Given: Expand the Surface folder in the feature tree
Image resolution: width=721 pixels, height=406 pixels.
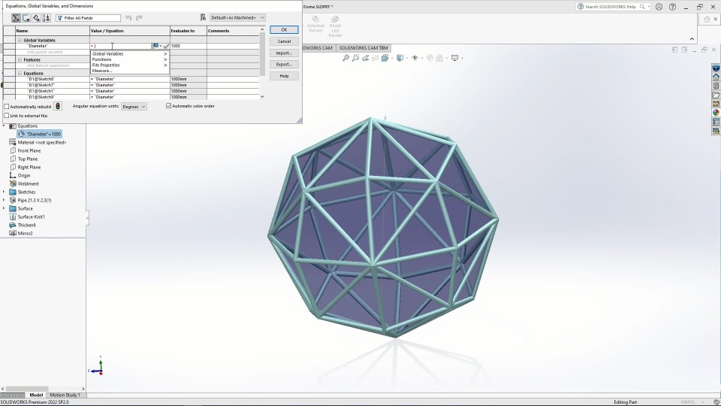Looking at the screenshot, I should pos(5,208).
